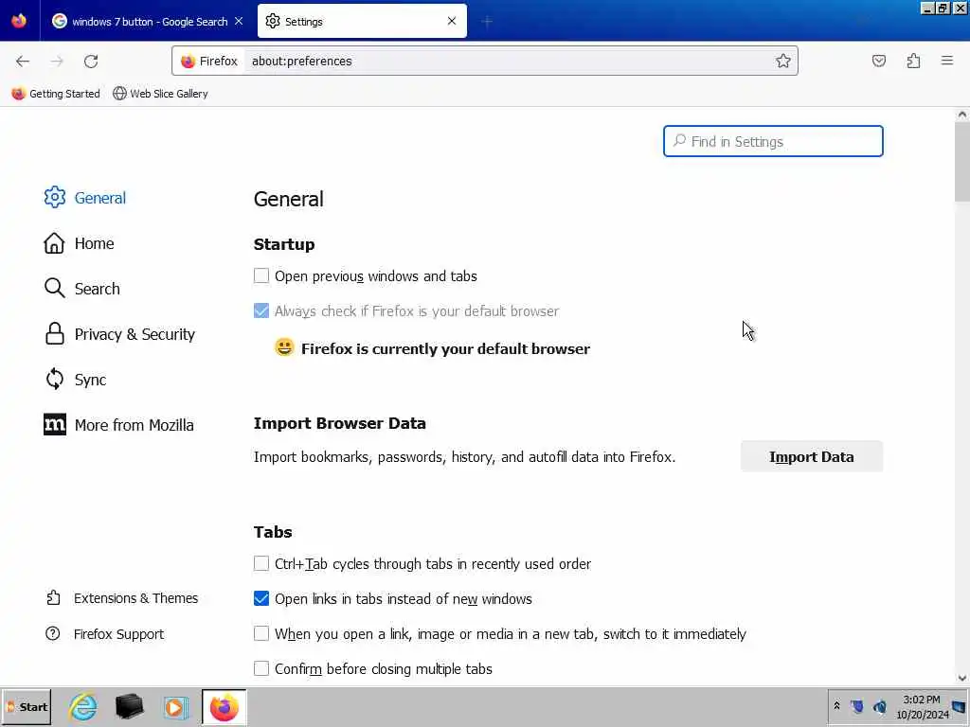Open Extensions & Themes link

click(122, 598)
